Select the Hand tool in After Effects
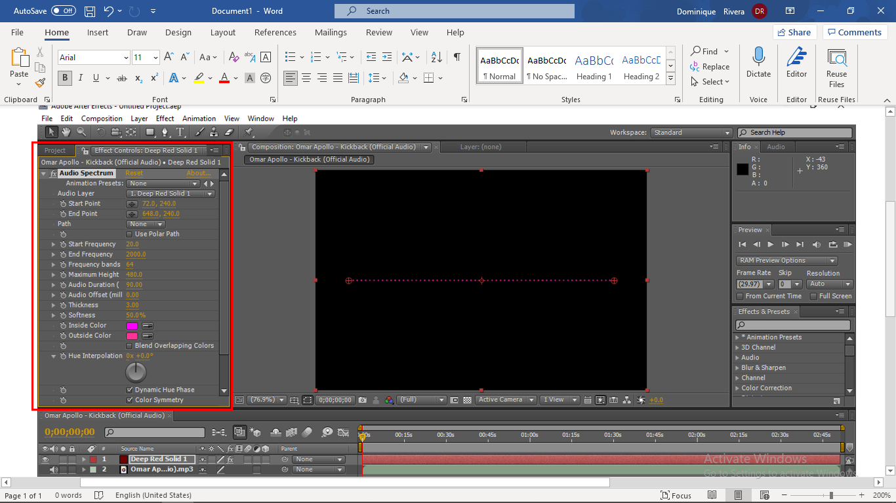Image resolution: width=896 pixels, height=503 pixels. (66, 132)
